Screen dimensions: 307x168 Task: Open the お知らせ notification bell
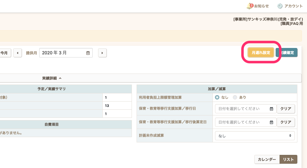pyautogui.click(x=250, y=6)
